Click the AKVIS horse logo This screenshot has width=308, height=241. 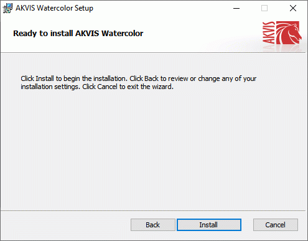point(282,32)
